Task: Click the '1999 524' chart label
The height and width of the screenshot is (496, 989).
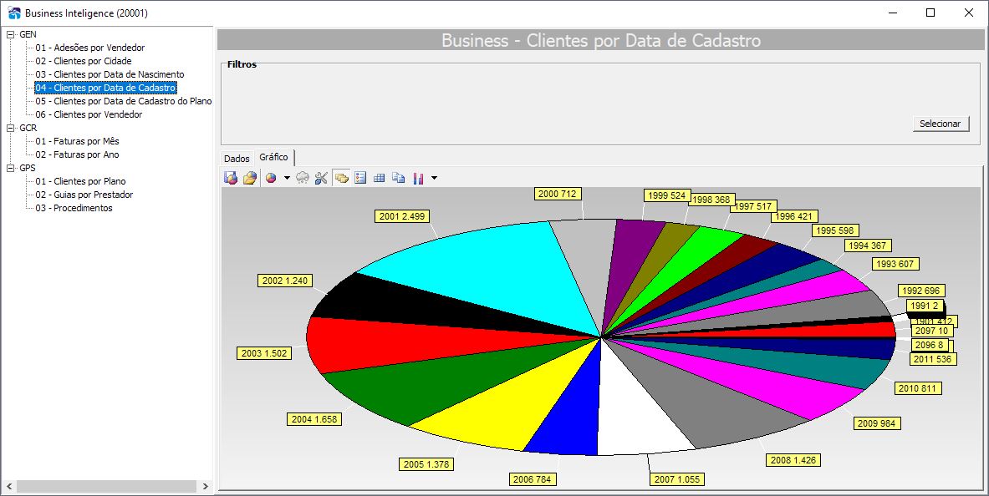Action: [666, 195]
